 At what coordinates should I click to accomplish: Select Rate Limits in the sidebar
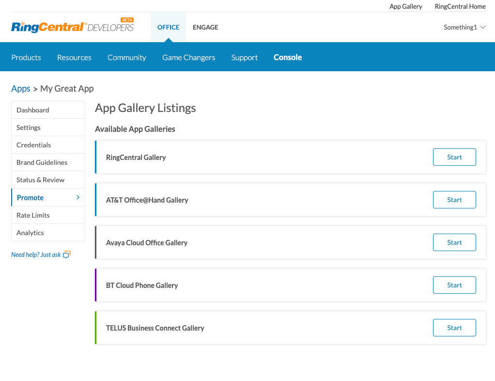click(x=48, y=215)
